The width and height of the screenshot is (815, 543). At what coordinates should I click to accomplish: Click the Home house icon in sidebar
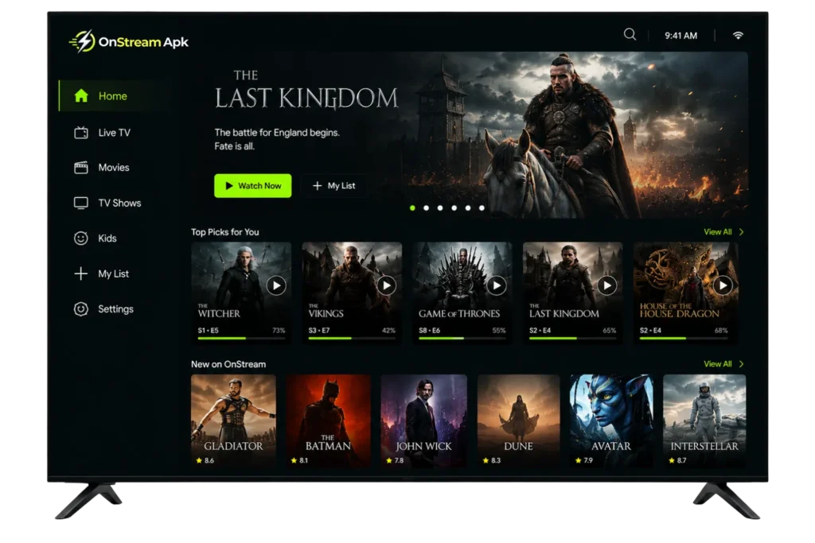click(81, 95)
